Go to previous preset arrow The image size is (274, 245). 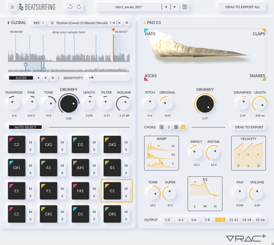pyautogui.click(x=166, y=7)
